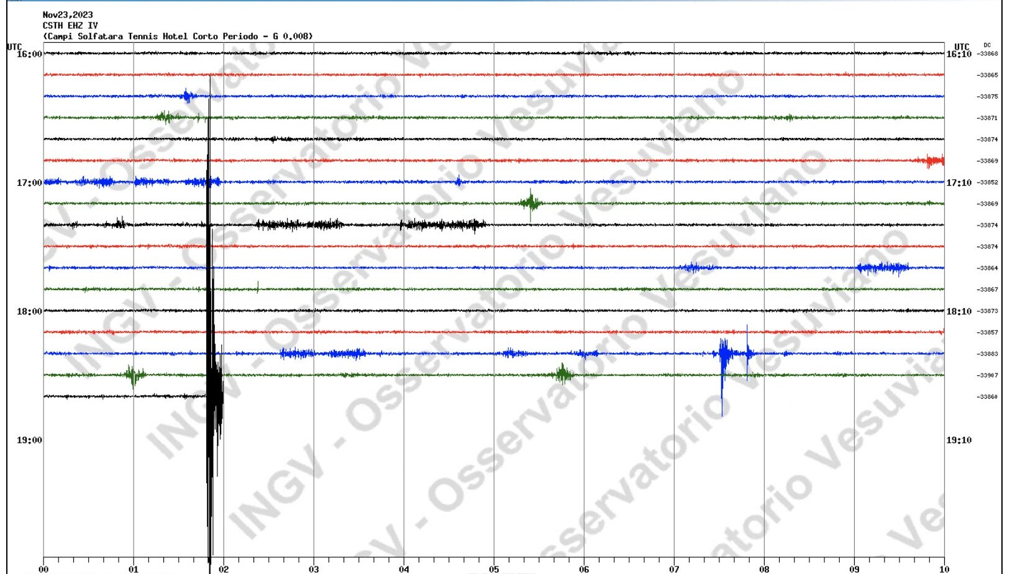Click the DC column header label
This screenshot has width=1020, height=574.
click(x=987, y=45)
